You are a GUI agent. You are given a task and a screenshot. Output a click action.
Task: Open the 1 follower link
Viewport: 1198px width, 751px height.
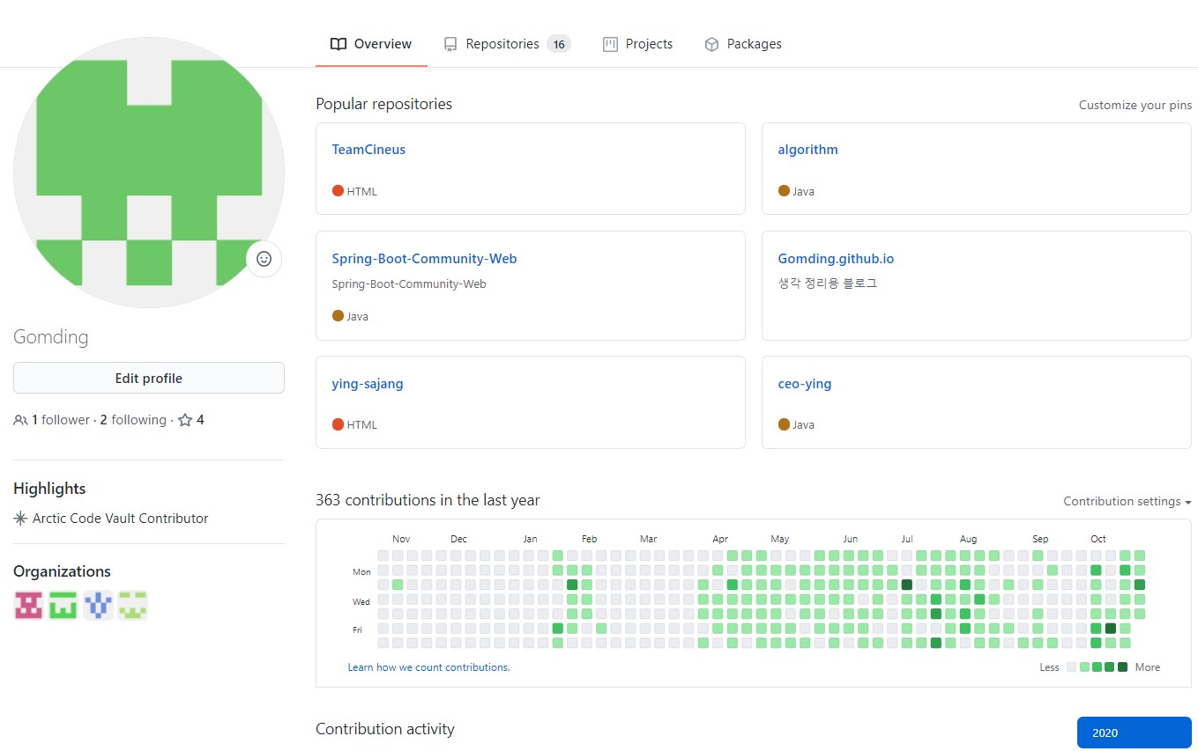click(x=61, y=420)
